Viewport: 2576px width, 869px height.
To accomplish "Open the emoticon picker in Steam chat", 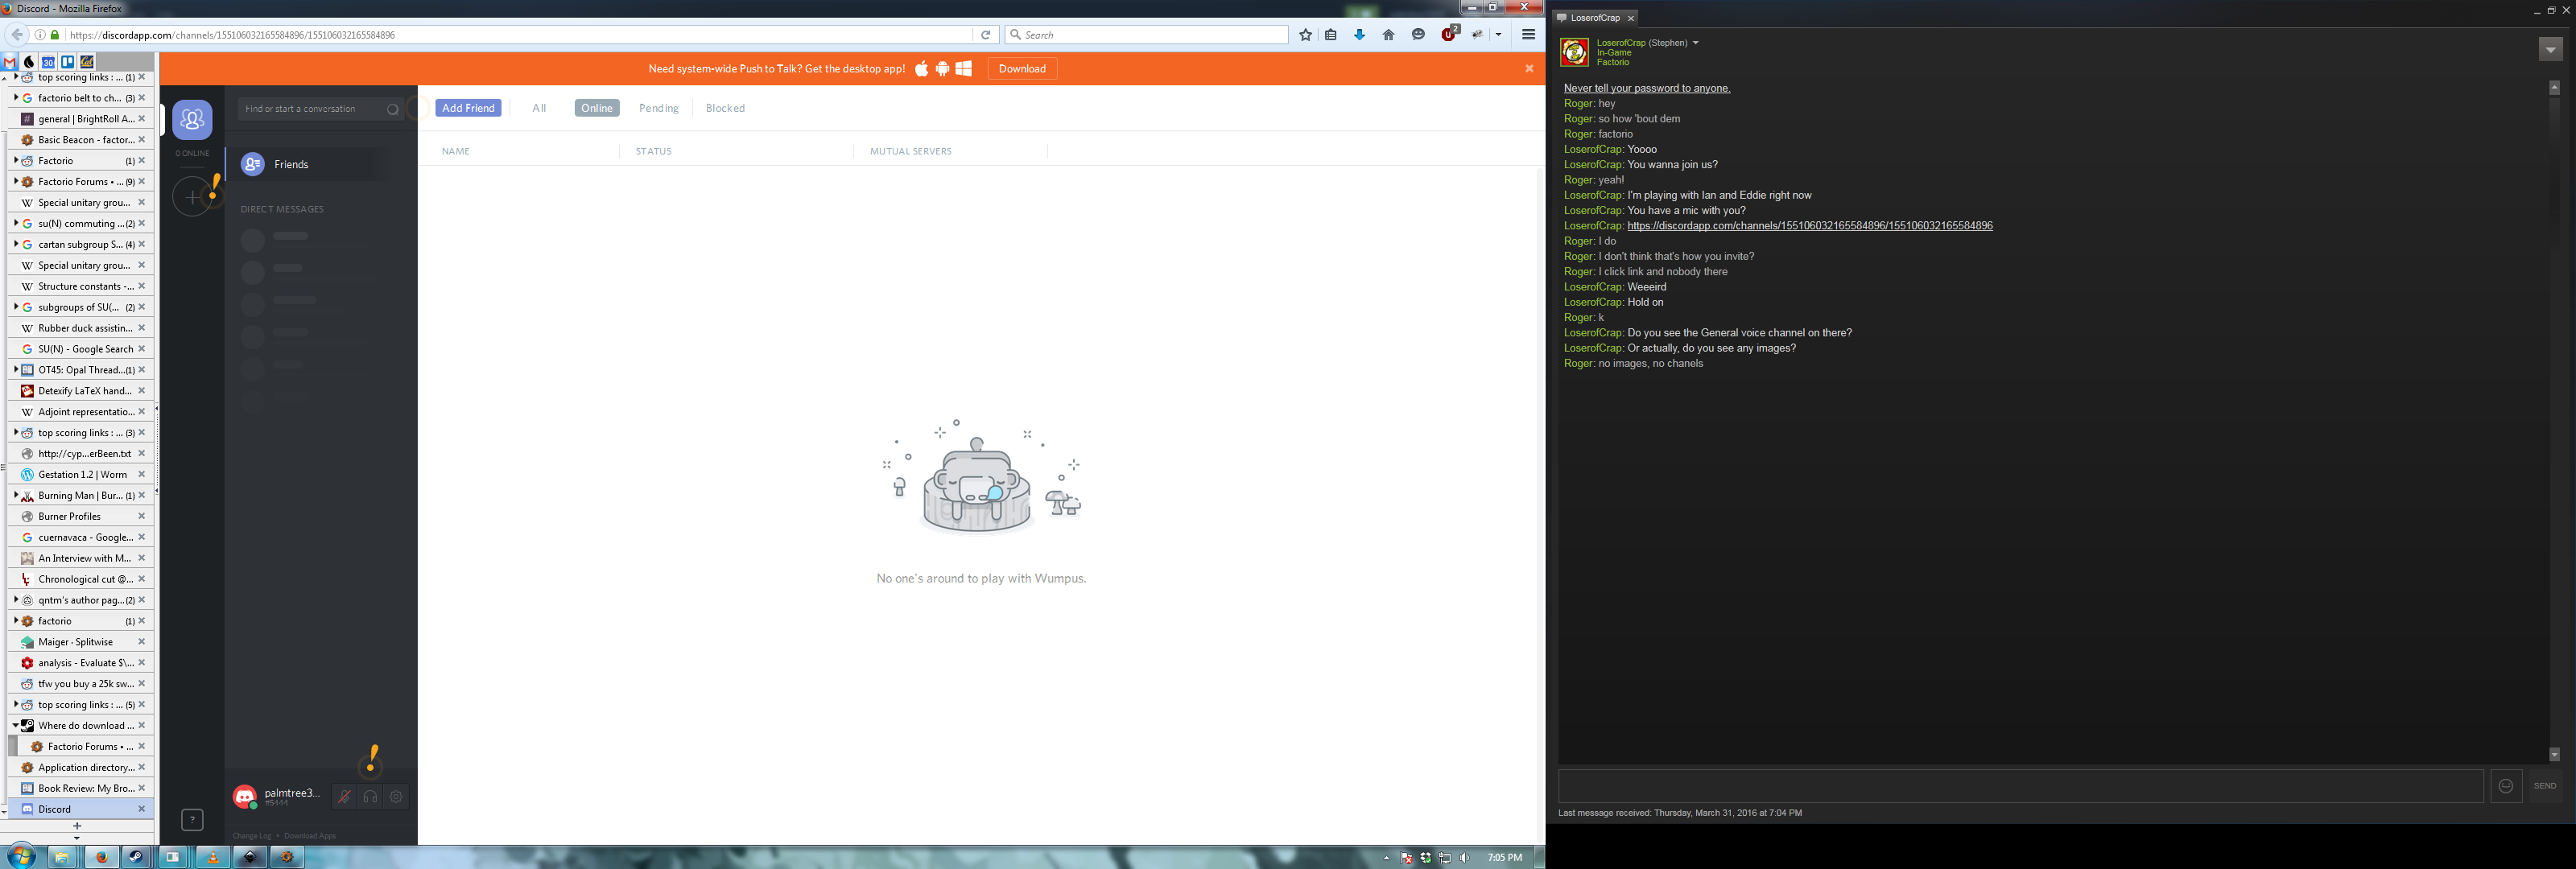I will coord(2506,786).
